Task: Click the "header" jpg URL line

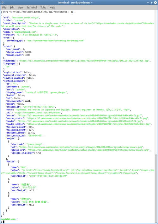Action: coord(74,121)
